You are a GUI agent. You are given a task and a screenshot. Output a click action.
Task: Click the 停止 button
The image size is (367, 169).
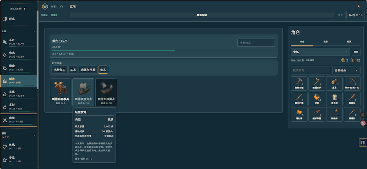(x=340, y=15)
